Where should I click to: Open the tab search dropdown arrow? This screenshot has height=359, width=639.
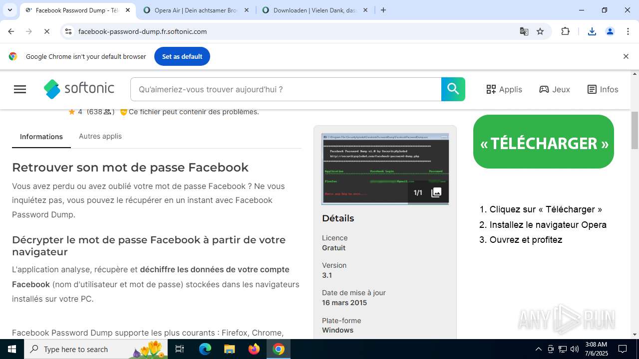pos(9,10)
